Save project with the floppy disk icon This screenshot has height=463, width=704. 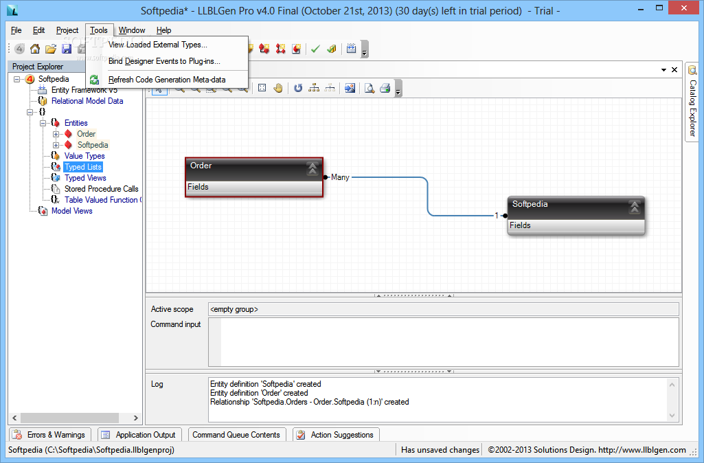coord(67,49)
